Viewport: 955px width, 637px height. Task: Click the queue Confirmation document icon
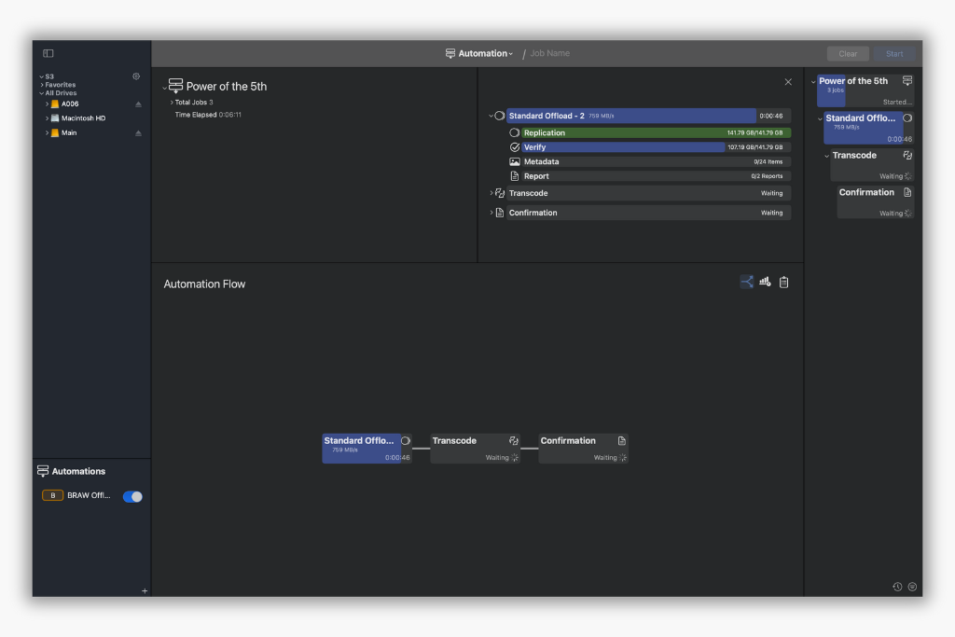pyautogui.click(x=907, y=192)
